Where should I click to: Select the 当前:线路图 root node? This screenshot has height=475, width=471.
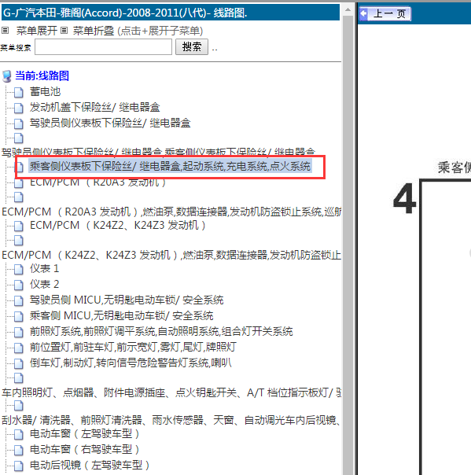point(42,75)
